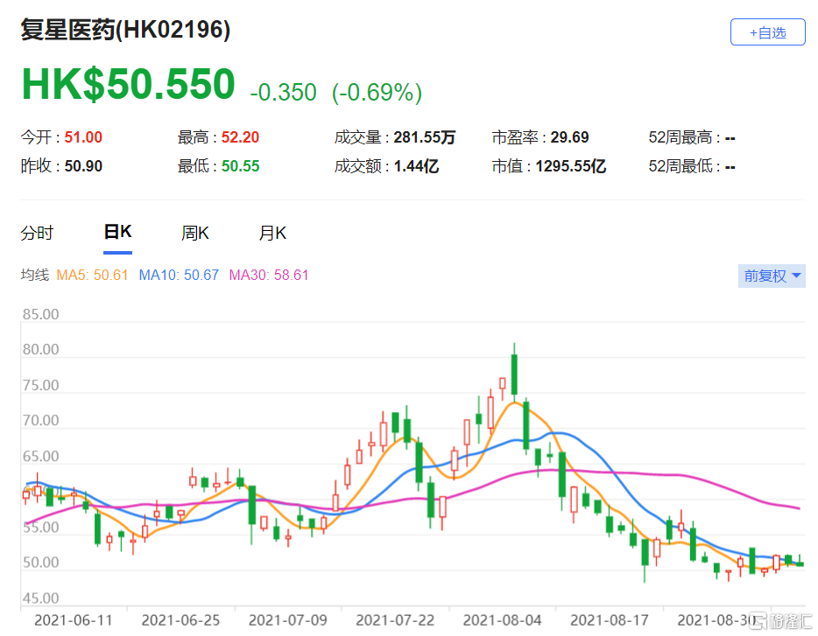Click the tallest green candlestick peaking above 80

514,374
